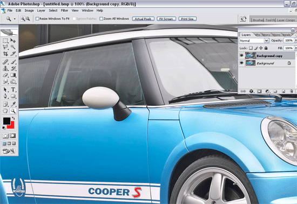
Task: Click the Fit Screen button
Action: point(166,19)
